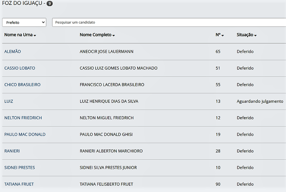Open TATIANA FRUET candidate page
The width and height of the screenshot is (286, 192).
(19, 184)
